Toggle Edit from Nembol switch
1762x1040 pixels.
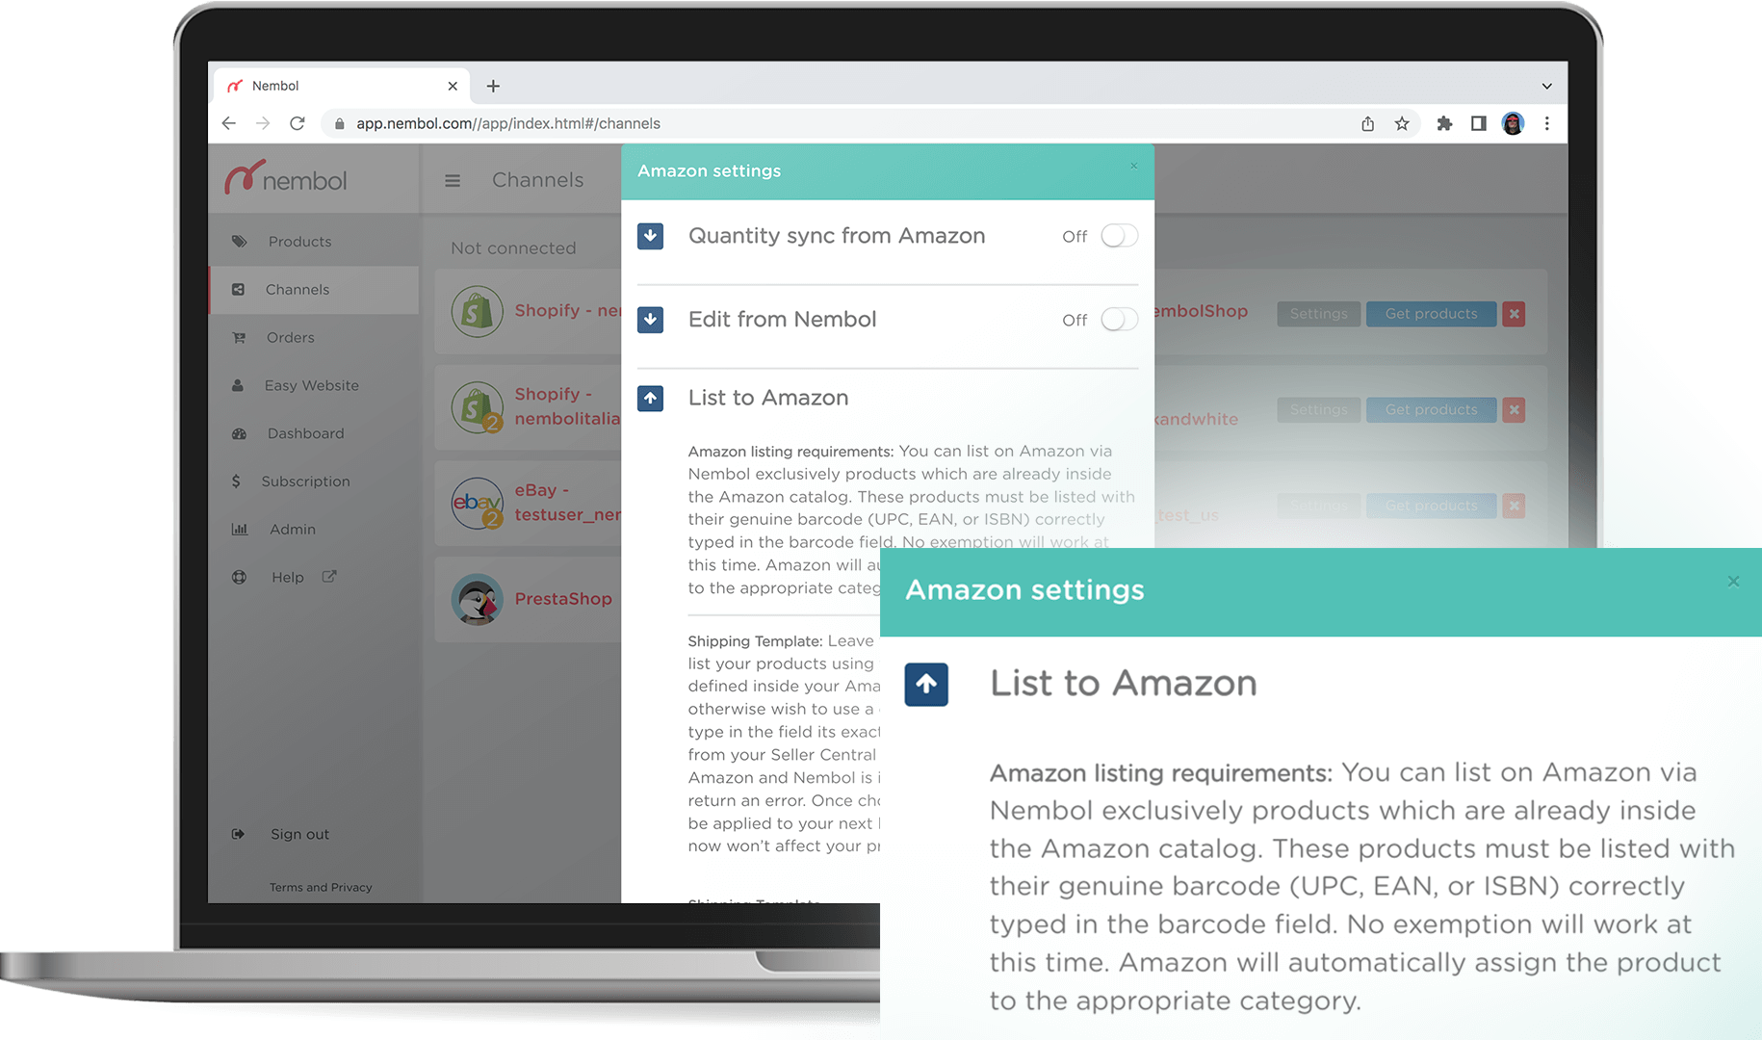[x=1119, y=320]
